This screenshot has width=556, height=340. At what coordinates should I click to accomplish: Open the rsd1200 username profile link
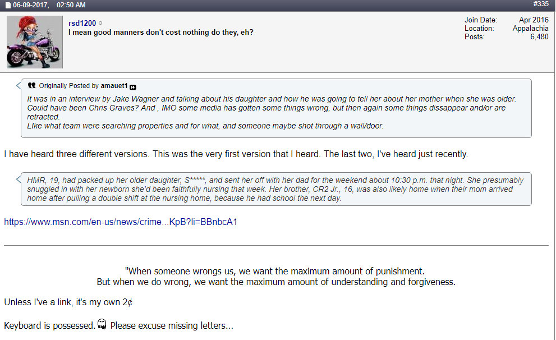[x=82, y=23]
